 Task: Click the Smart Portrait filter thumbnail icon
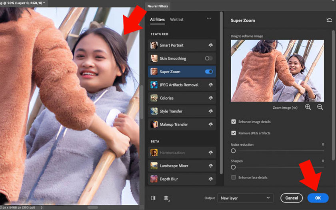point(154,45)
